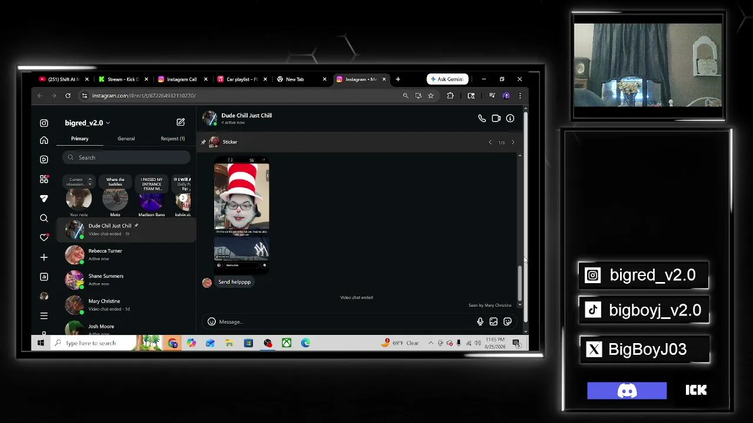Open Josh Moore conversation
This screenshot has height=423, width=753.
tap(126, 328)
